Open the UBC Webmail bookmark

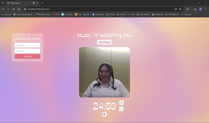coord(172,14)
